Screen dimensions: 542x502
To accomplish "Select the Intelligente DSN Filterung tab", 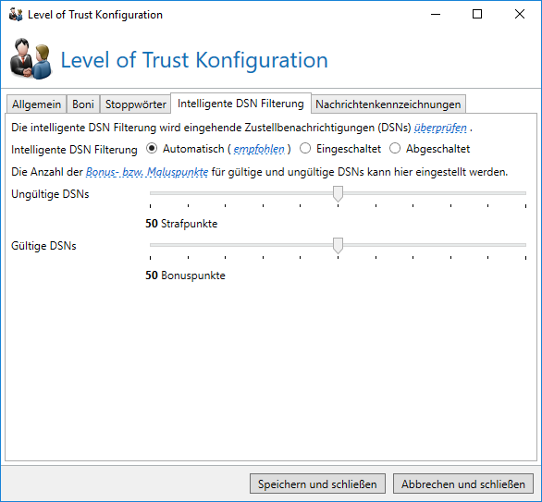I will 240,104.
